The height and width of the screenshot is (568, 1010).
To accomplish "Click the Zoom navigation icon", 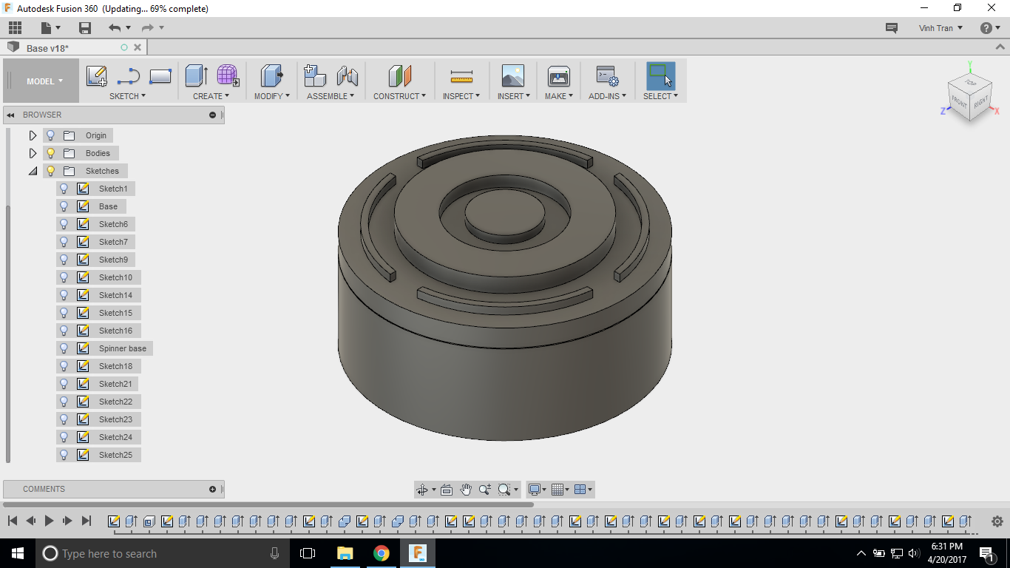I will (484, 490).
